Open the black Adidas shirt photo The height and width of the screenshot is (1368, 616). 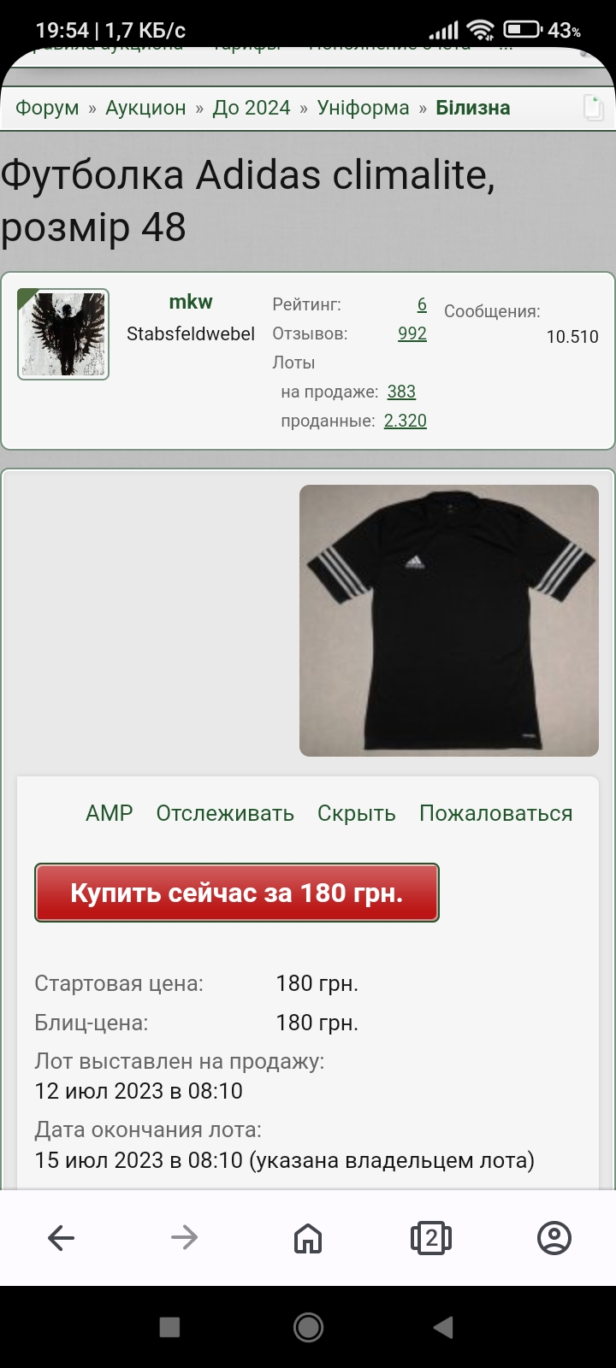pyautogui.click(x=449, y=621)
